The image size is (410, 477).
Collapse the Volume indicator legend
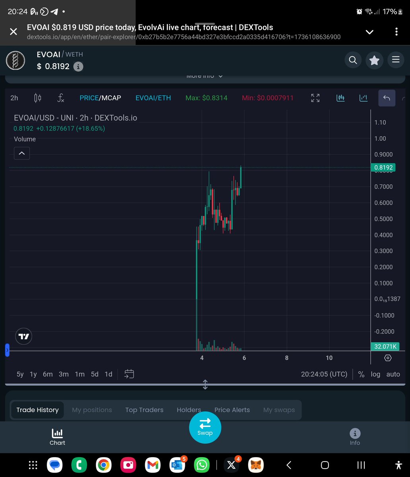tap(22, 153)
